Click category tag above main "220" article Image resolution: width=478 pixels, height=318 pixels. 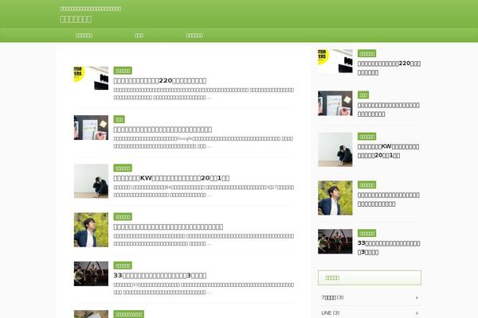pyautogui.click(x=123, y=71)
